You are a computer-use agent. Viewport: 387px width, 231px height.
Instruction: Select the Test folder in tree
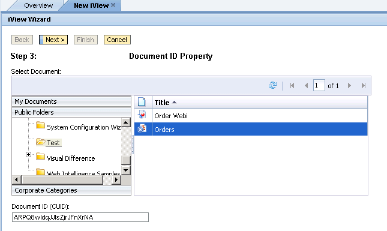pos(53,143)
